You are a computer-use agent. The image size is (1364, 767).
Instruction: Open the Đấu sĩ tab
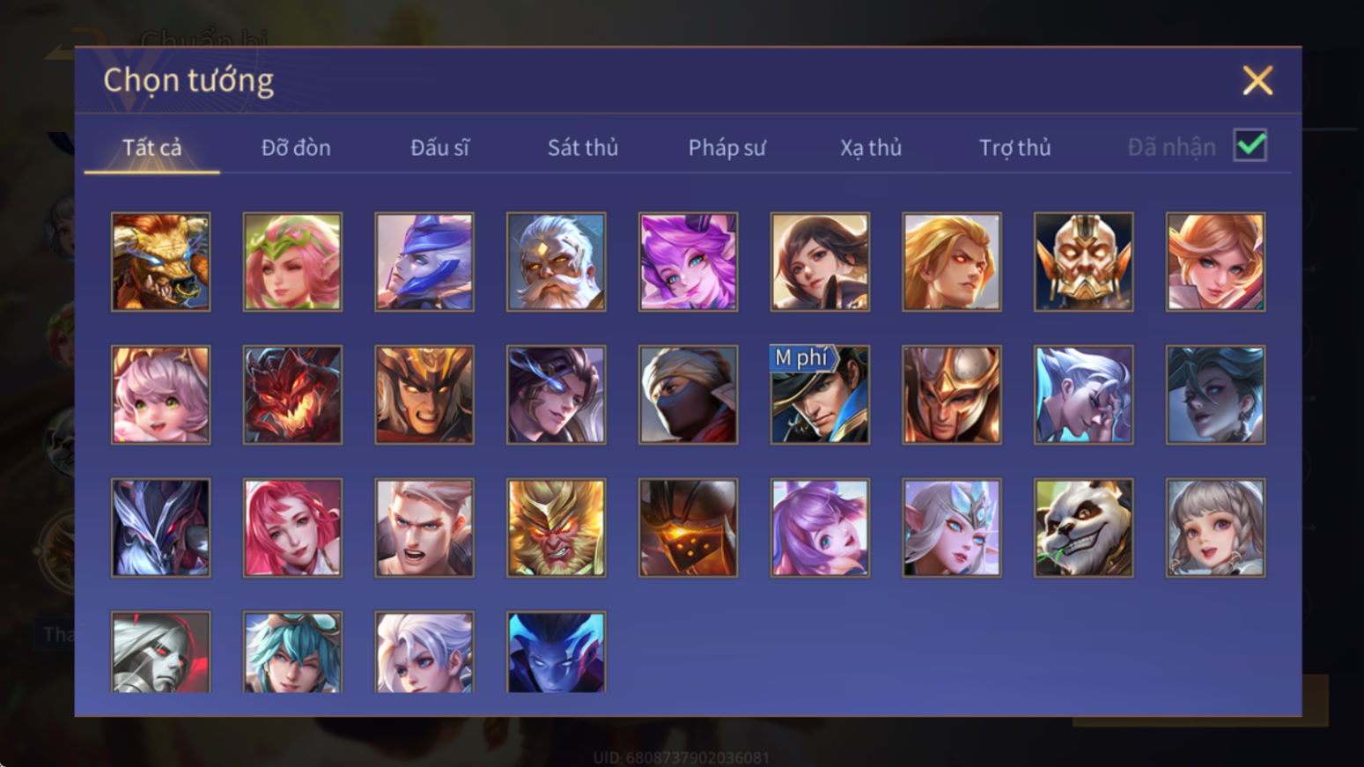(x=439, y=147)
